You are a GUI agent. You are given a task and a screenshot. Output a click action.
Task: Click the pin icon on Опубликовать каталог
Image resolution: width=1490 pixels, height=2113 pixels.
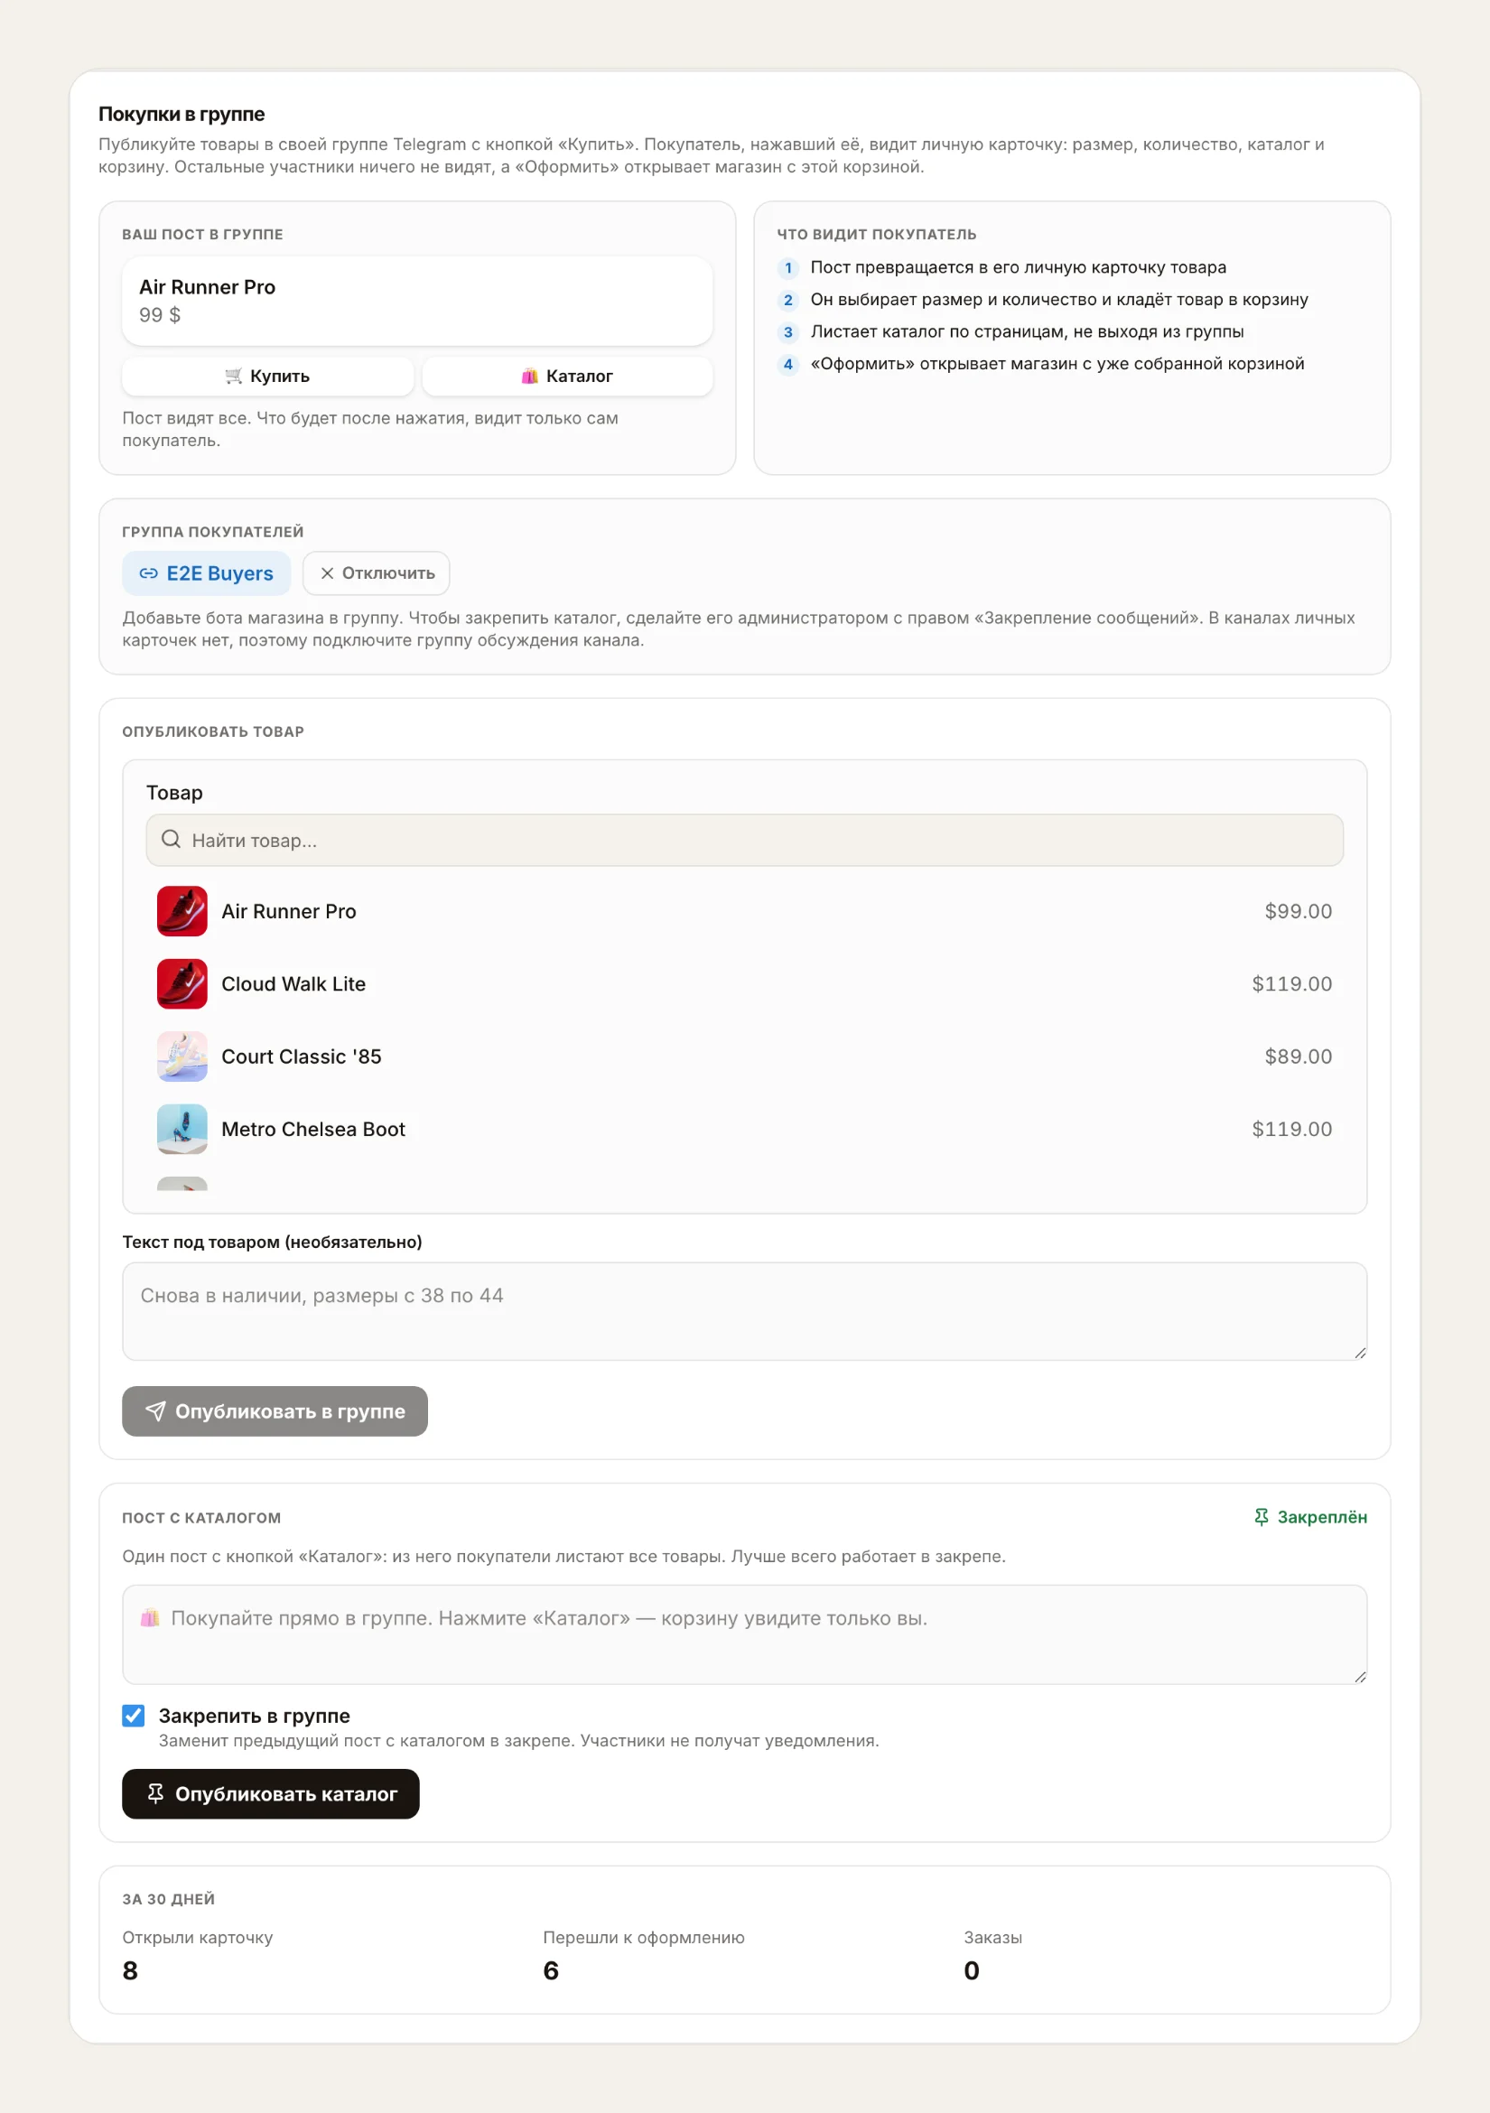click(155, 1793)
